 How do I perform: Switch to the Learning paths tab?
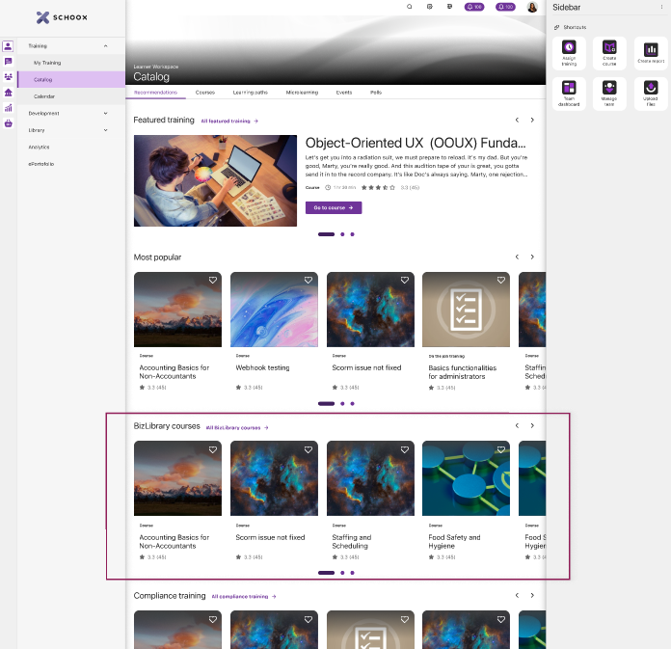(250, 93)
